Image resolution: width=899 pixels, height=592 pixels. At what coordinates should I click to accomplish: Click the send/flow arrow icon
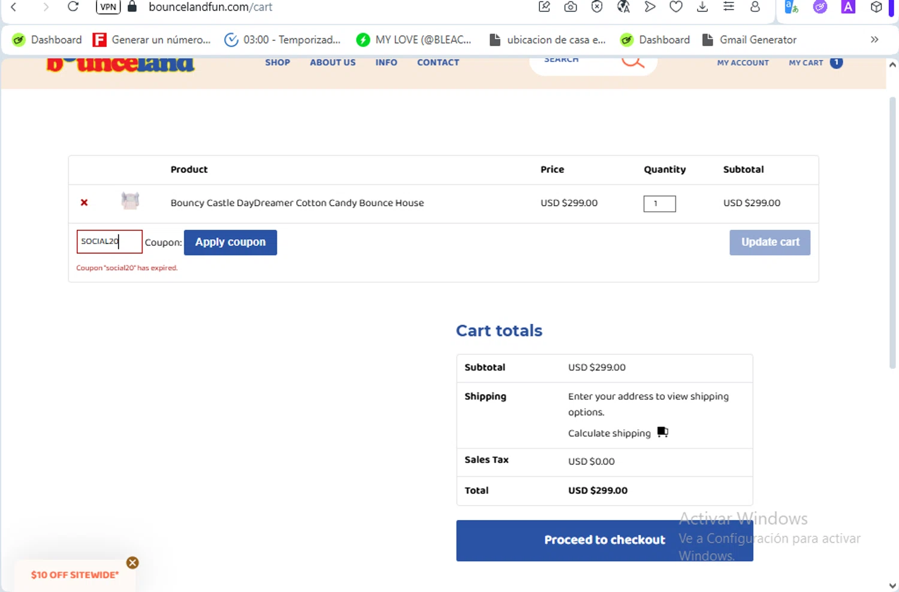click(x=650, y=7)
